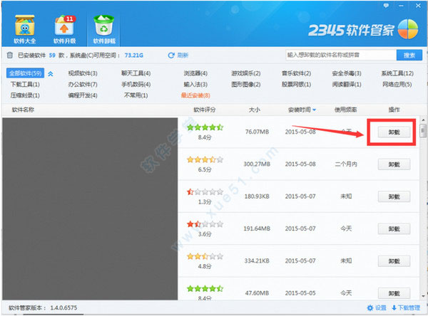The height and width of the screenshot is (316, 428).
Task: Select the 股票网银(1) category
Action: [x=297, y=85]
